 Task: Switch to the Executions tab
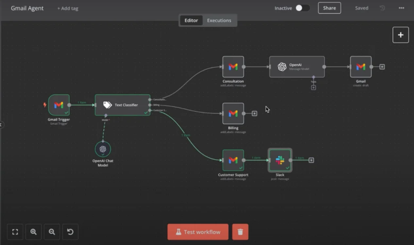219,20
